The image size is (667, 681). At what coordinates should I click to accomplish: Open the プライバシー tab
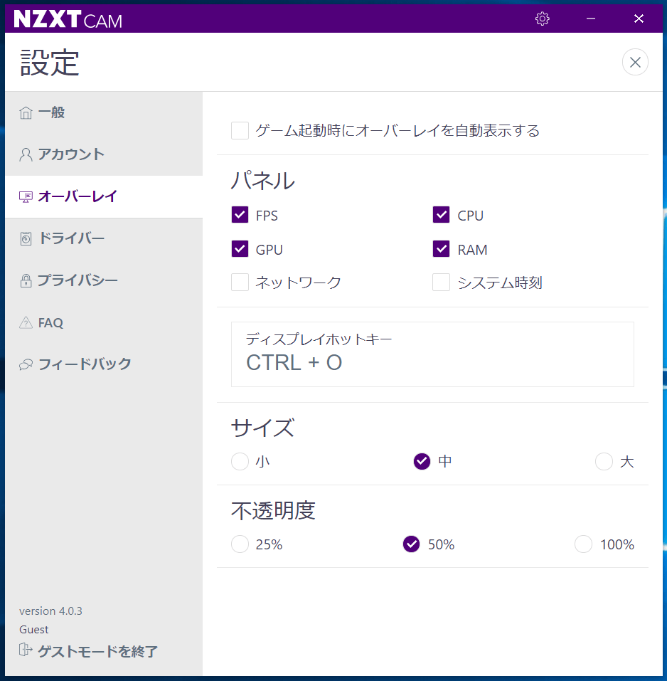click(104, 280)
